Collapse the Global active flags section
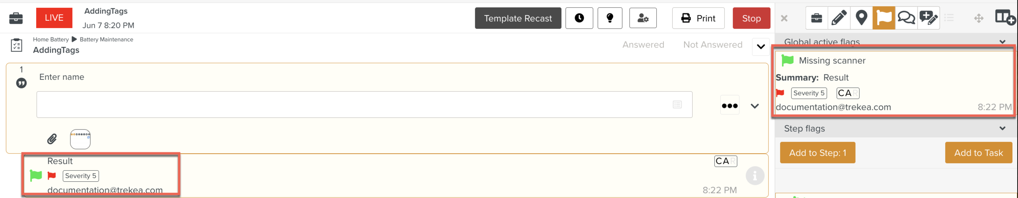This screenshot has height=198, width=1018. click(1002, 42)
